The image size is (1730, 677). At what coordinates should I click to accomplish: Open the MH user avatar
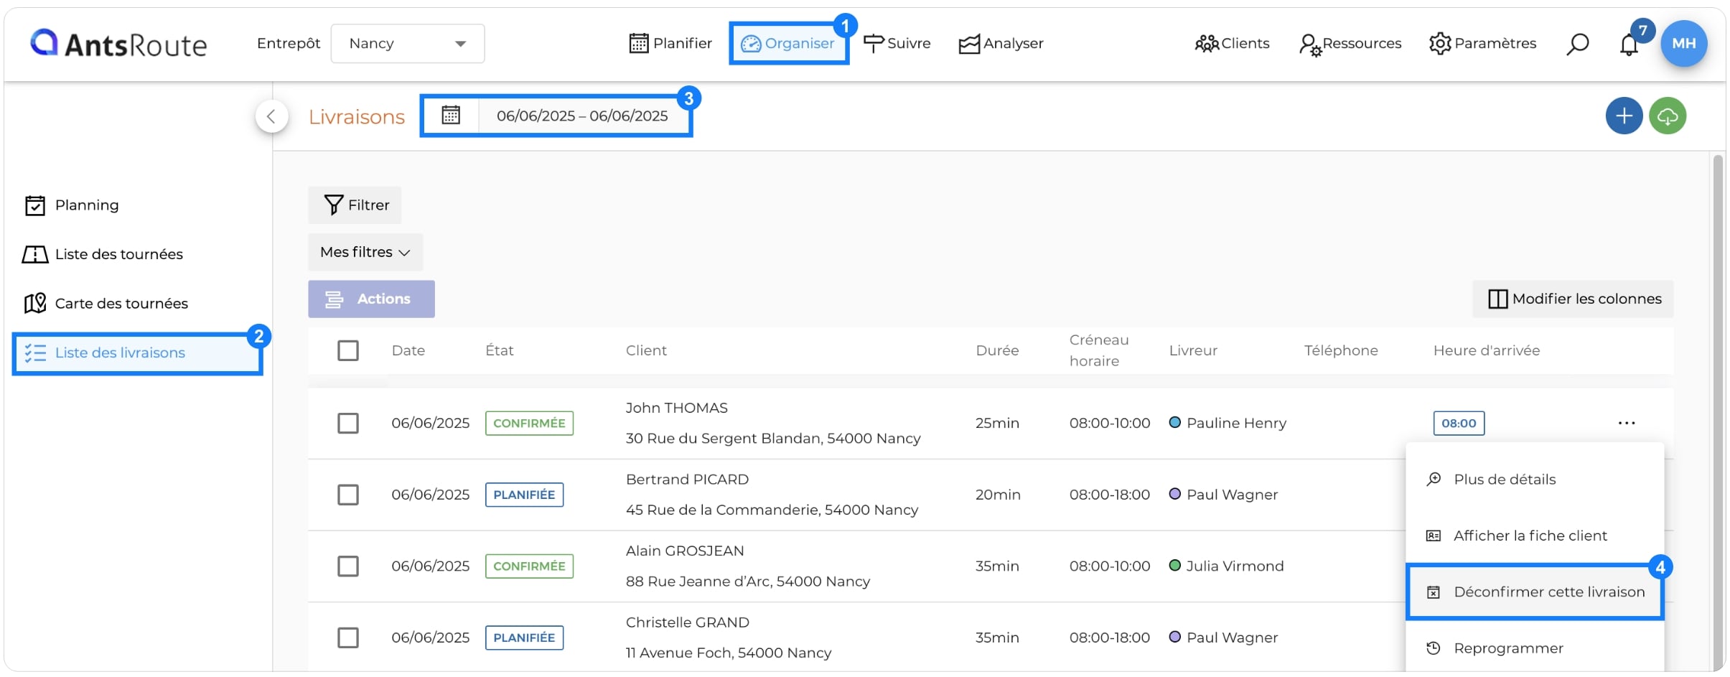1684,43
